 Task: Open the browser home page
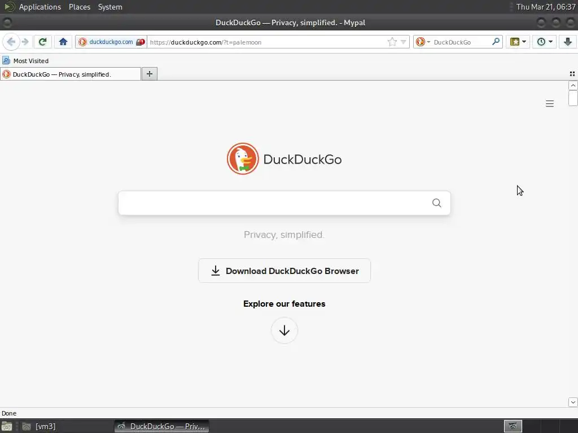click(x=63, y=42)
